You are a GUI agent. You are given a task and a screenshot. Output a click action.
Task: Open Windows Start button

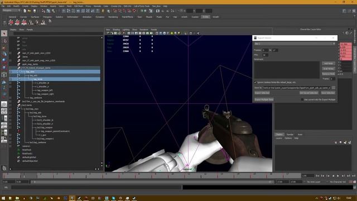coord(3,198)
